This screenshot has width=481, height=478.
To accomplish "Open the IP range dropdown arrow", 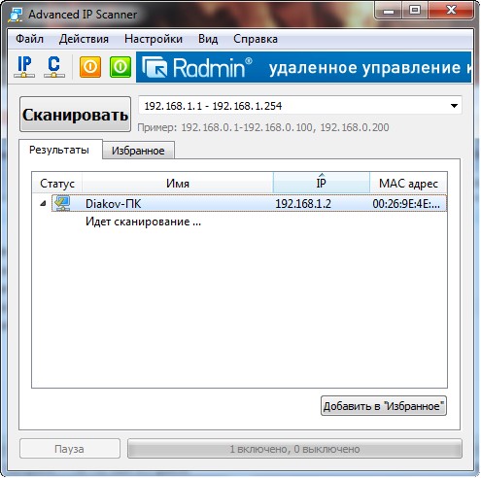I will [x=454, y=106].
